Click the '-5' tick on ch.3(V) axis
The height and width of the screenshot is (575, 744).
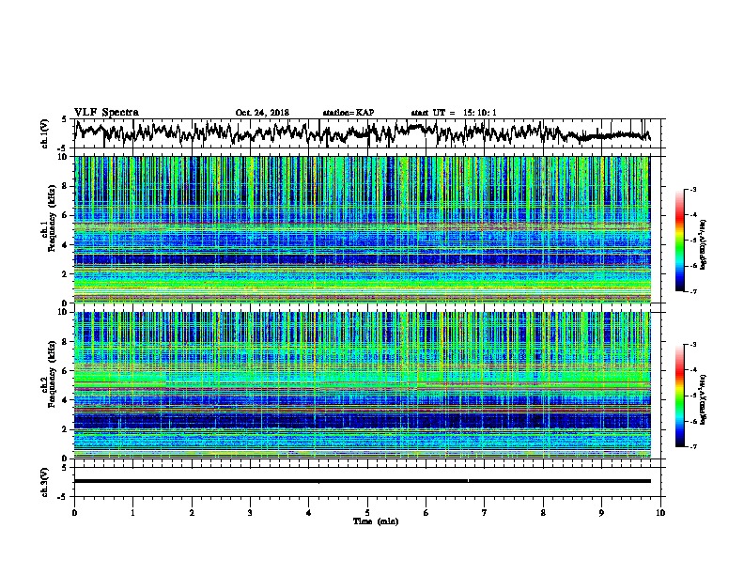coord(64,497)
